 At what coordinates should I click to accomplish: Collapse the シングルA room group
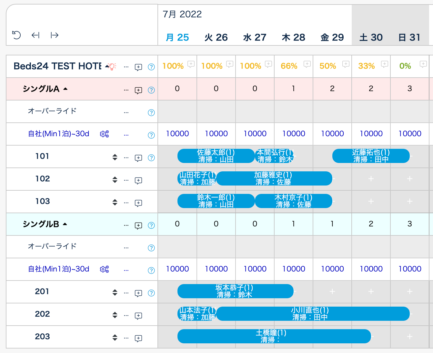click(x=65, y=89)
